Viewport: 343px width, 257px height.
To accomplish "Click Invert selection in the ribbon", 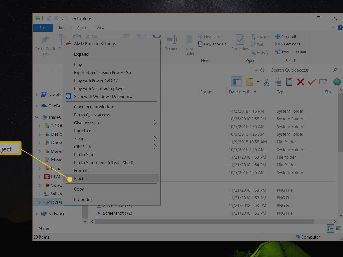I will pos(291,51).
